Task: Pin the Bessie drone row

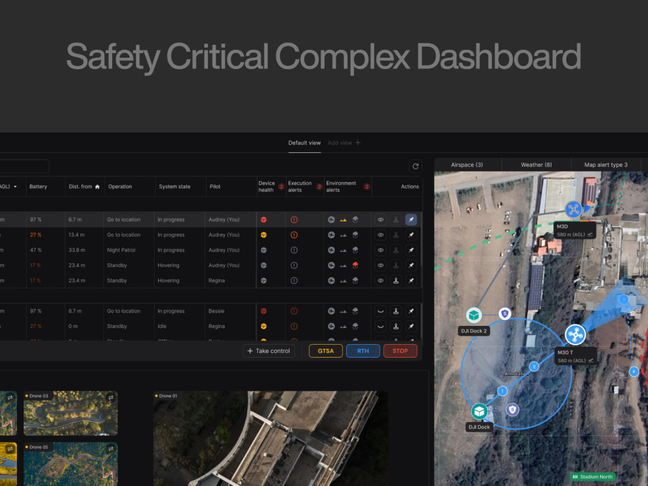Action: 411,311
